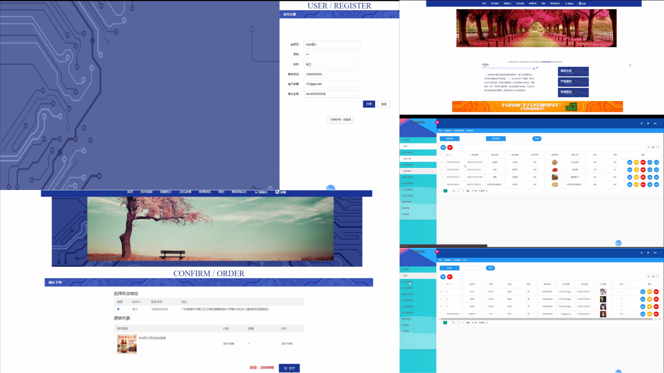The image size is (664, 373).
Task: Click the 注册 register submit button
Action: pos(369,104)
